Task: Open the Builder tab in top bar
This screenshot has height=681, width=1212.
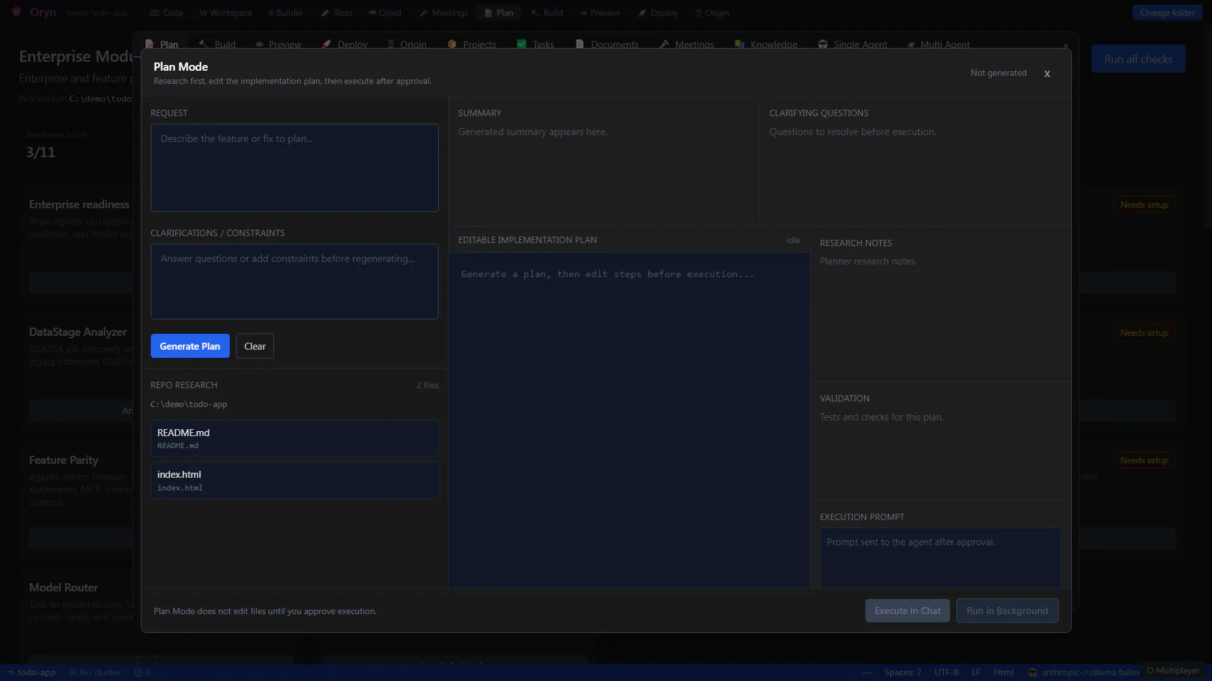Action: pyautogui.click(x=286, y=13)
